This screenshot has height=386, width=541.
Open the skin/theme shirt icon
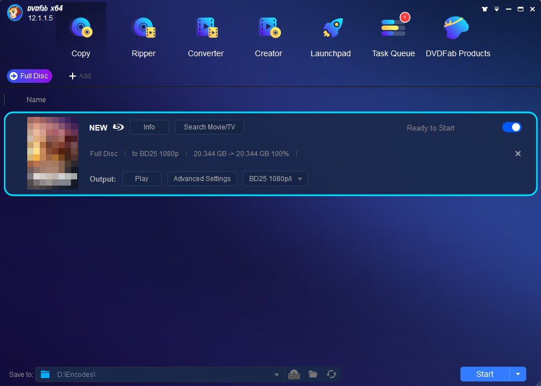tap(485, 9)
